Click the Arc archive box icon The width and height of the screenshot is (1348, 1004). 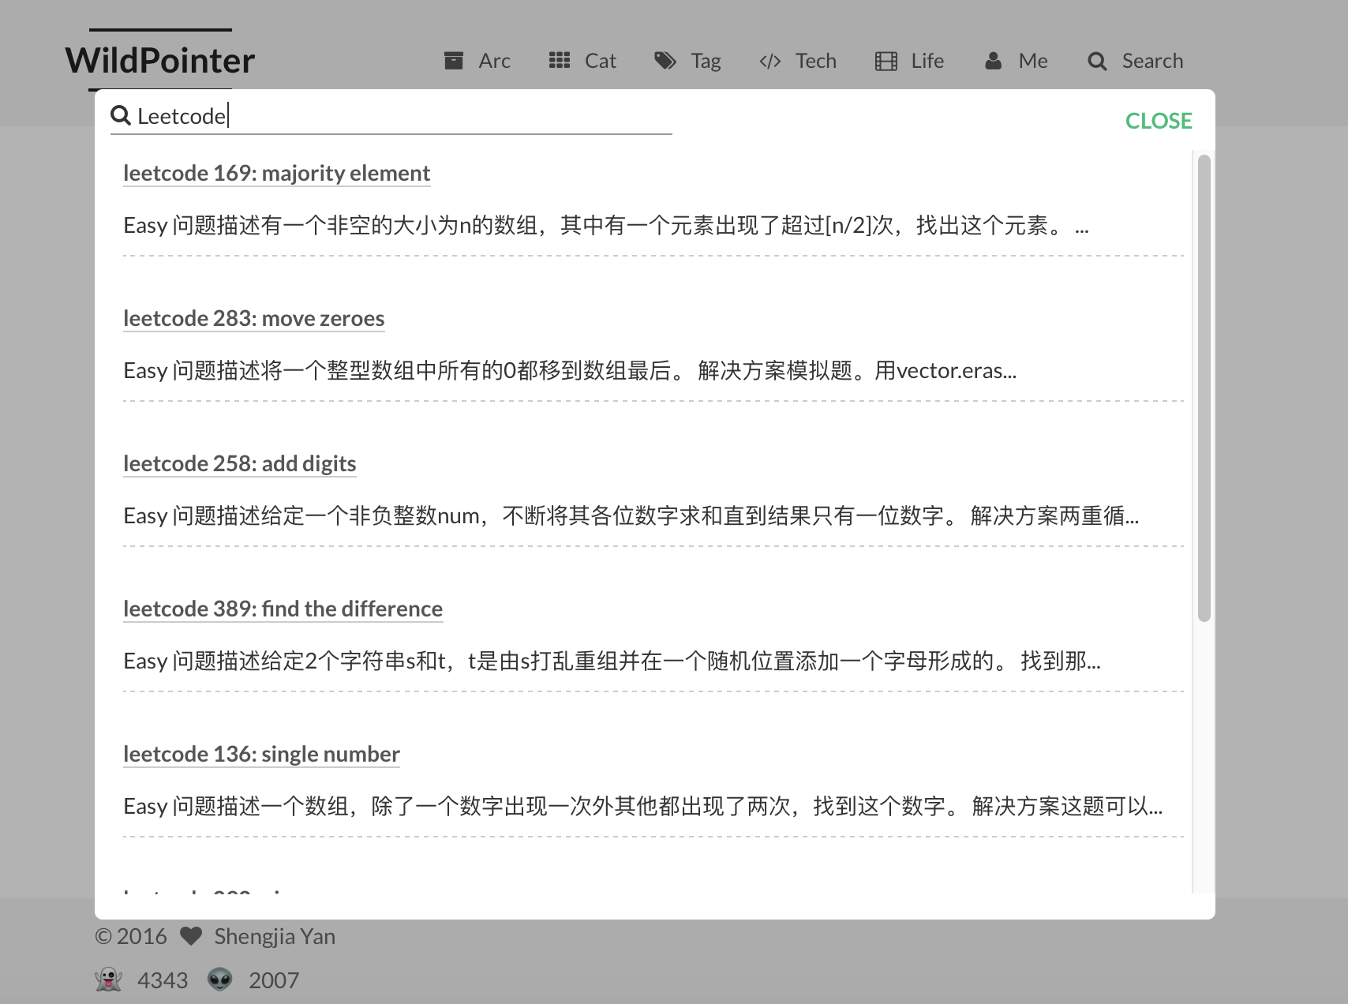(454, 61)
